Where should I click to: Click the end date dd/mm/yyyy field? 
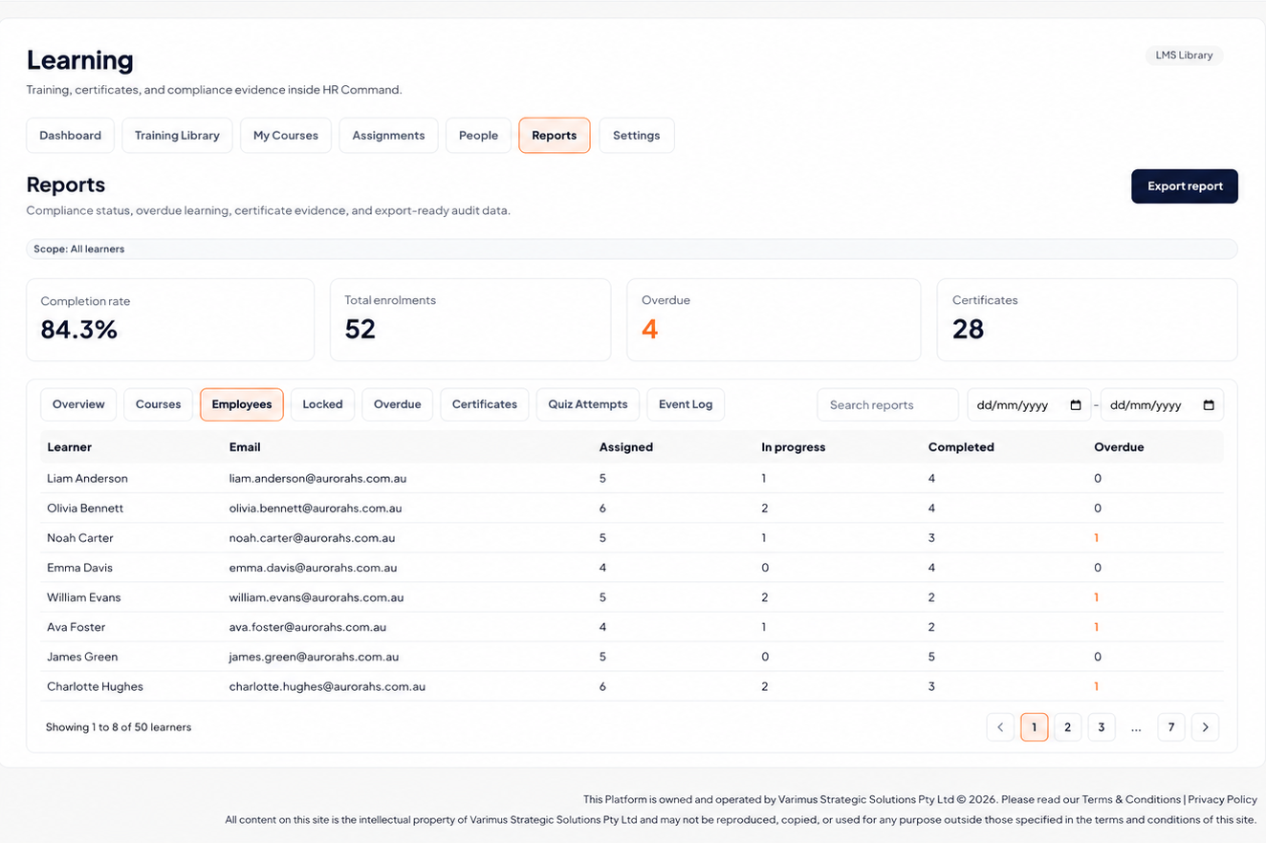pyautogui.click(x=1162, y=405)
